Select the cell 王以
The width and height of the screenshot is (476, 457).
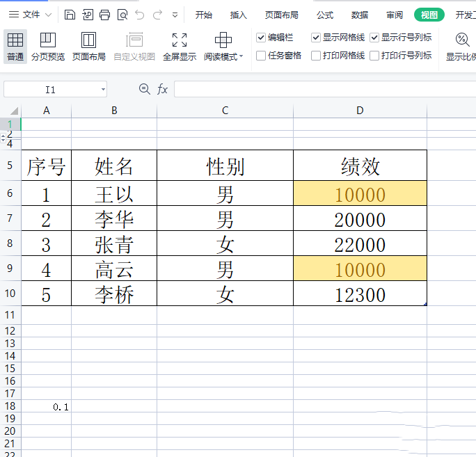pos(114,193)
